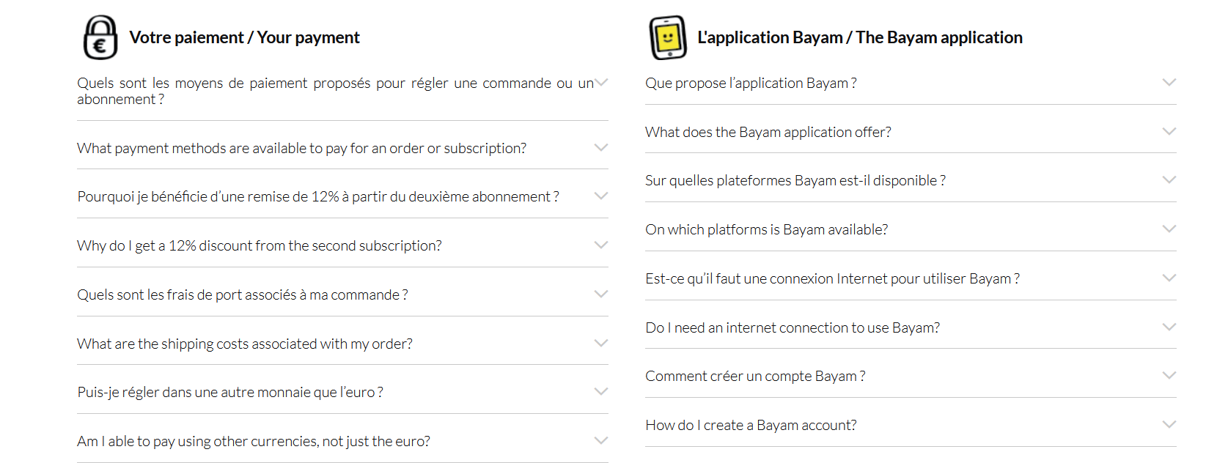Expand chevron for 'Why do I get a 12% discount'

601,245
